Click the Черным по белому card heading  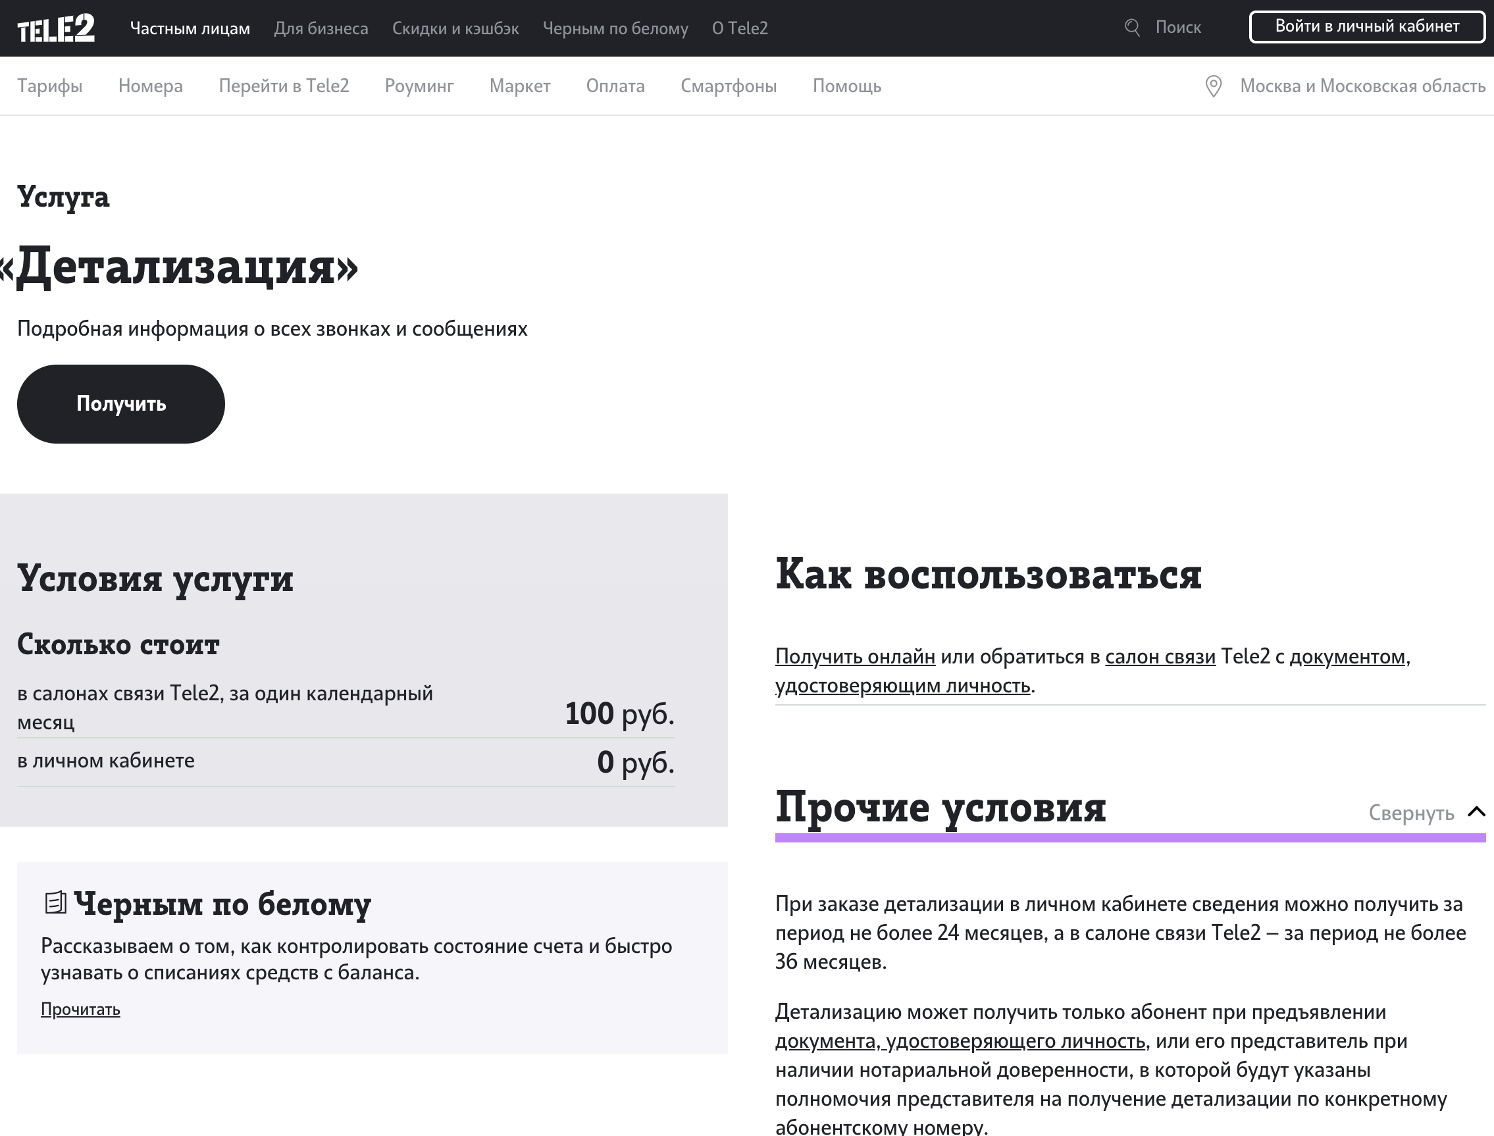(222, 904)
